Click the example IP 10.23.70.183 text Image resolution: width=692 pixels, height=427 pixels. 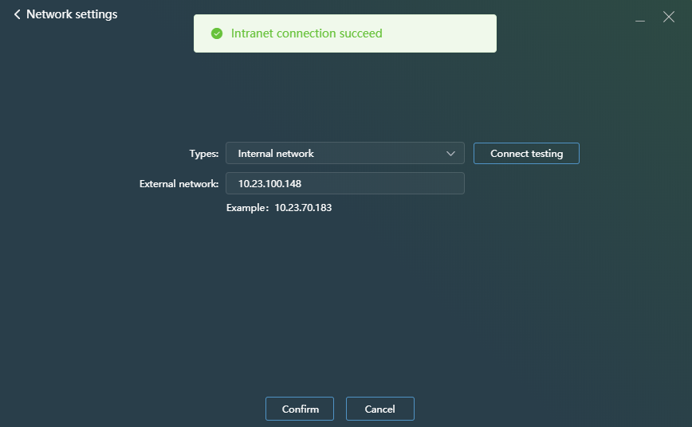coord(303,208)
